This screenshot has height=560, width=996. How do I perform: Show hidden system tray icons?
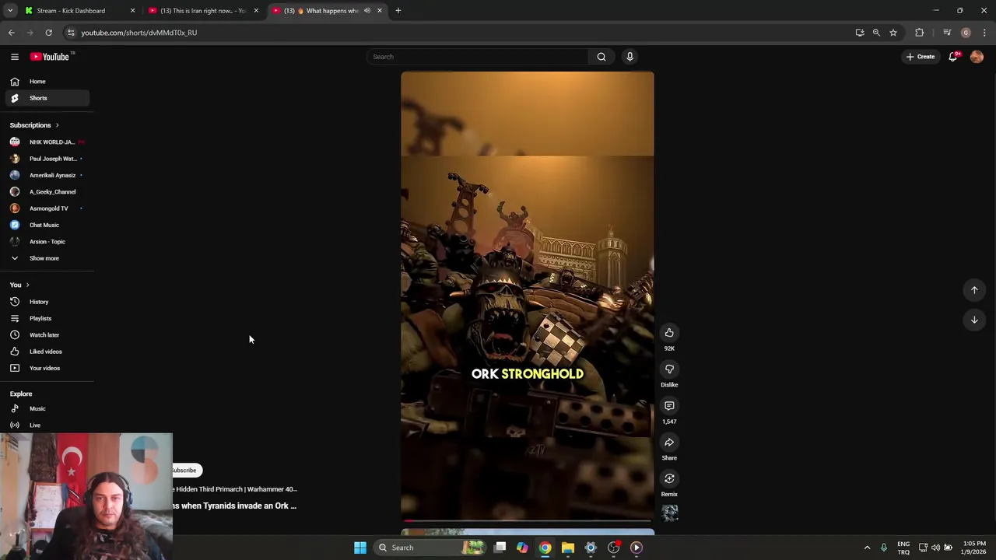pos(867,548)
